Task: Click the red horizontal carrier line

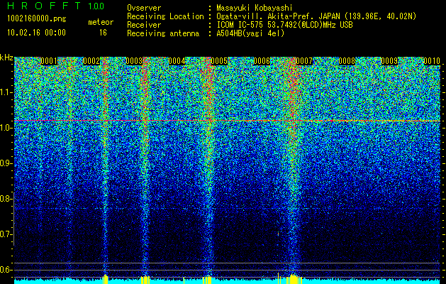Action: (x=227, y=121)
